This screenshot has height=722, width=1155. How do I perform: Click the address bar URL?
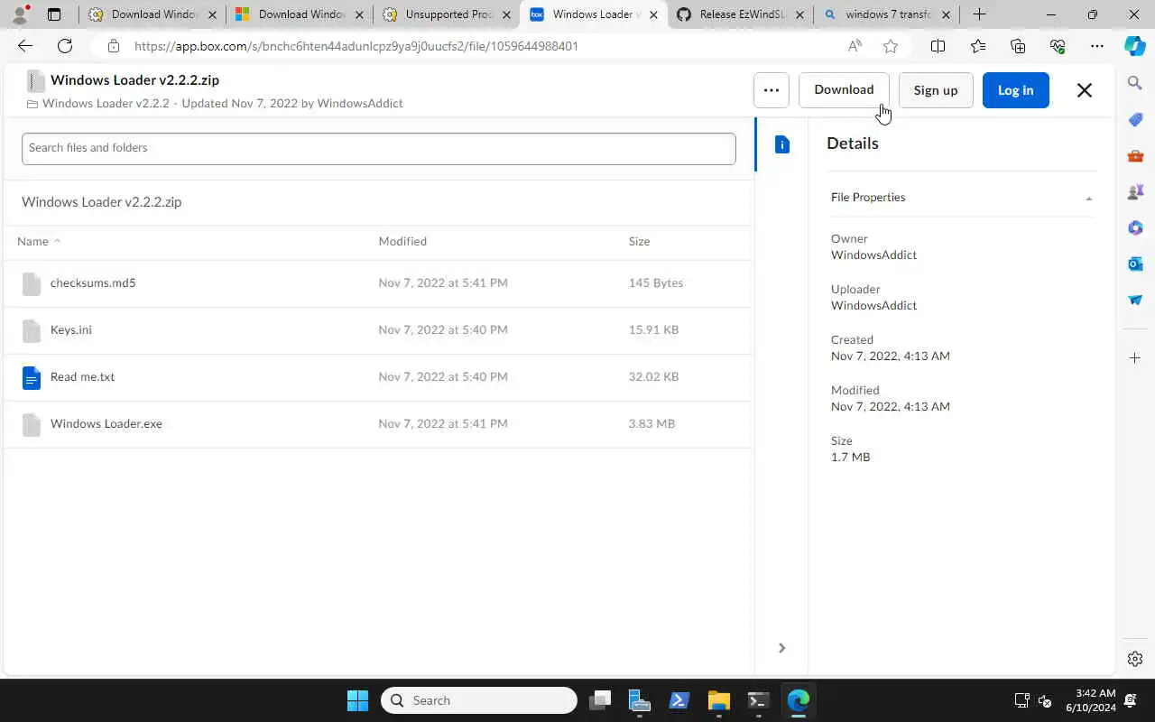[356, 46]
